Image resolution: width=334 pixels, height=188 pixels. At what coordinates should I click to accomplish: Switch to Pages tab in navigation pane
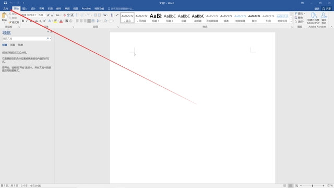point(13,45)
